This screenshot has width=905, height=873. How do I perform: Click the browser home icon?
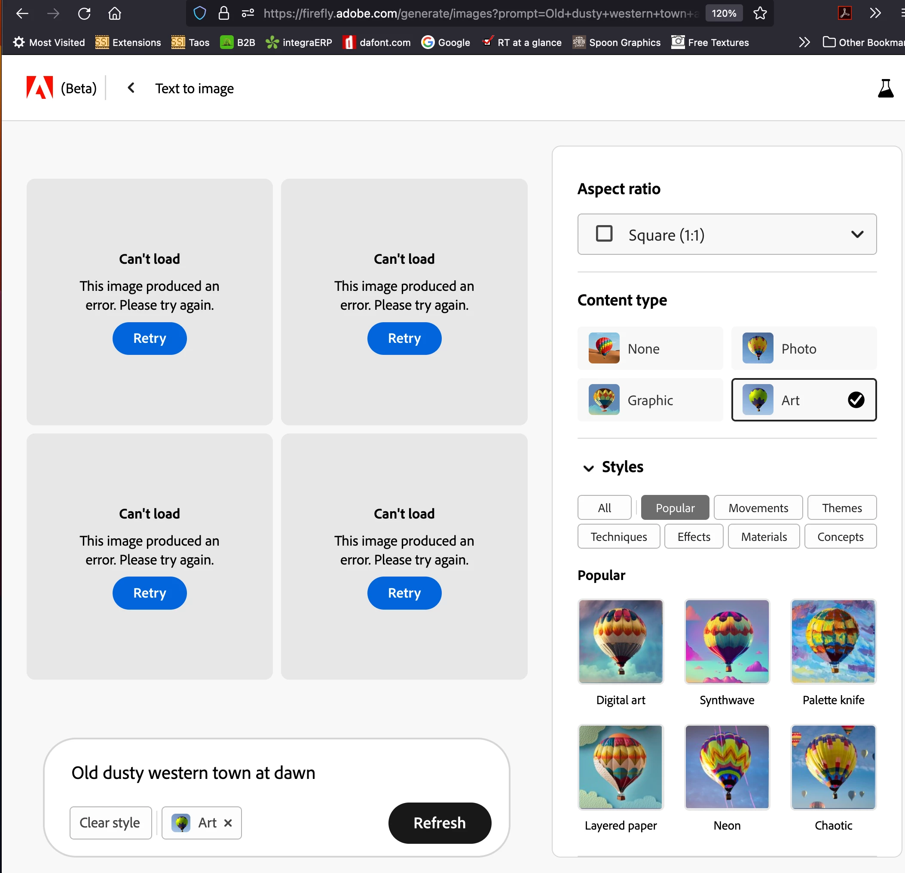coord(114,13)
